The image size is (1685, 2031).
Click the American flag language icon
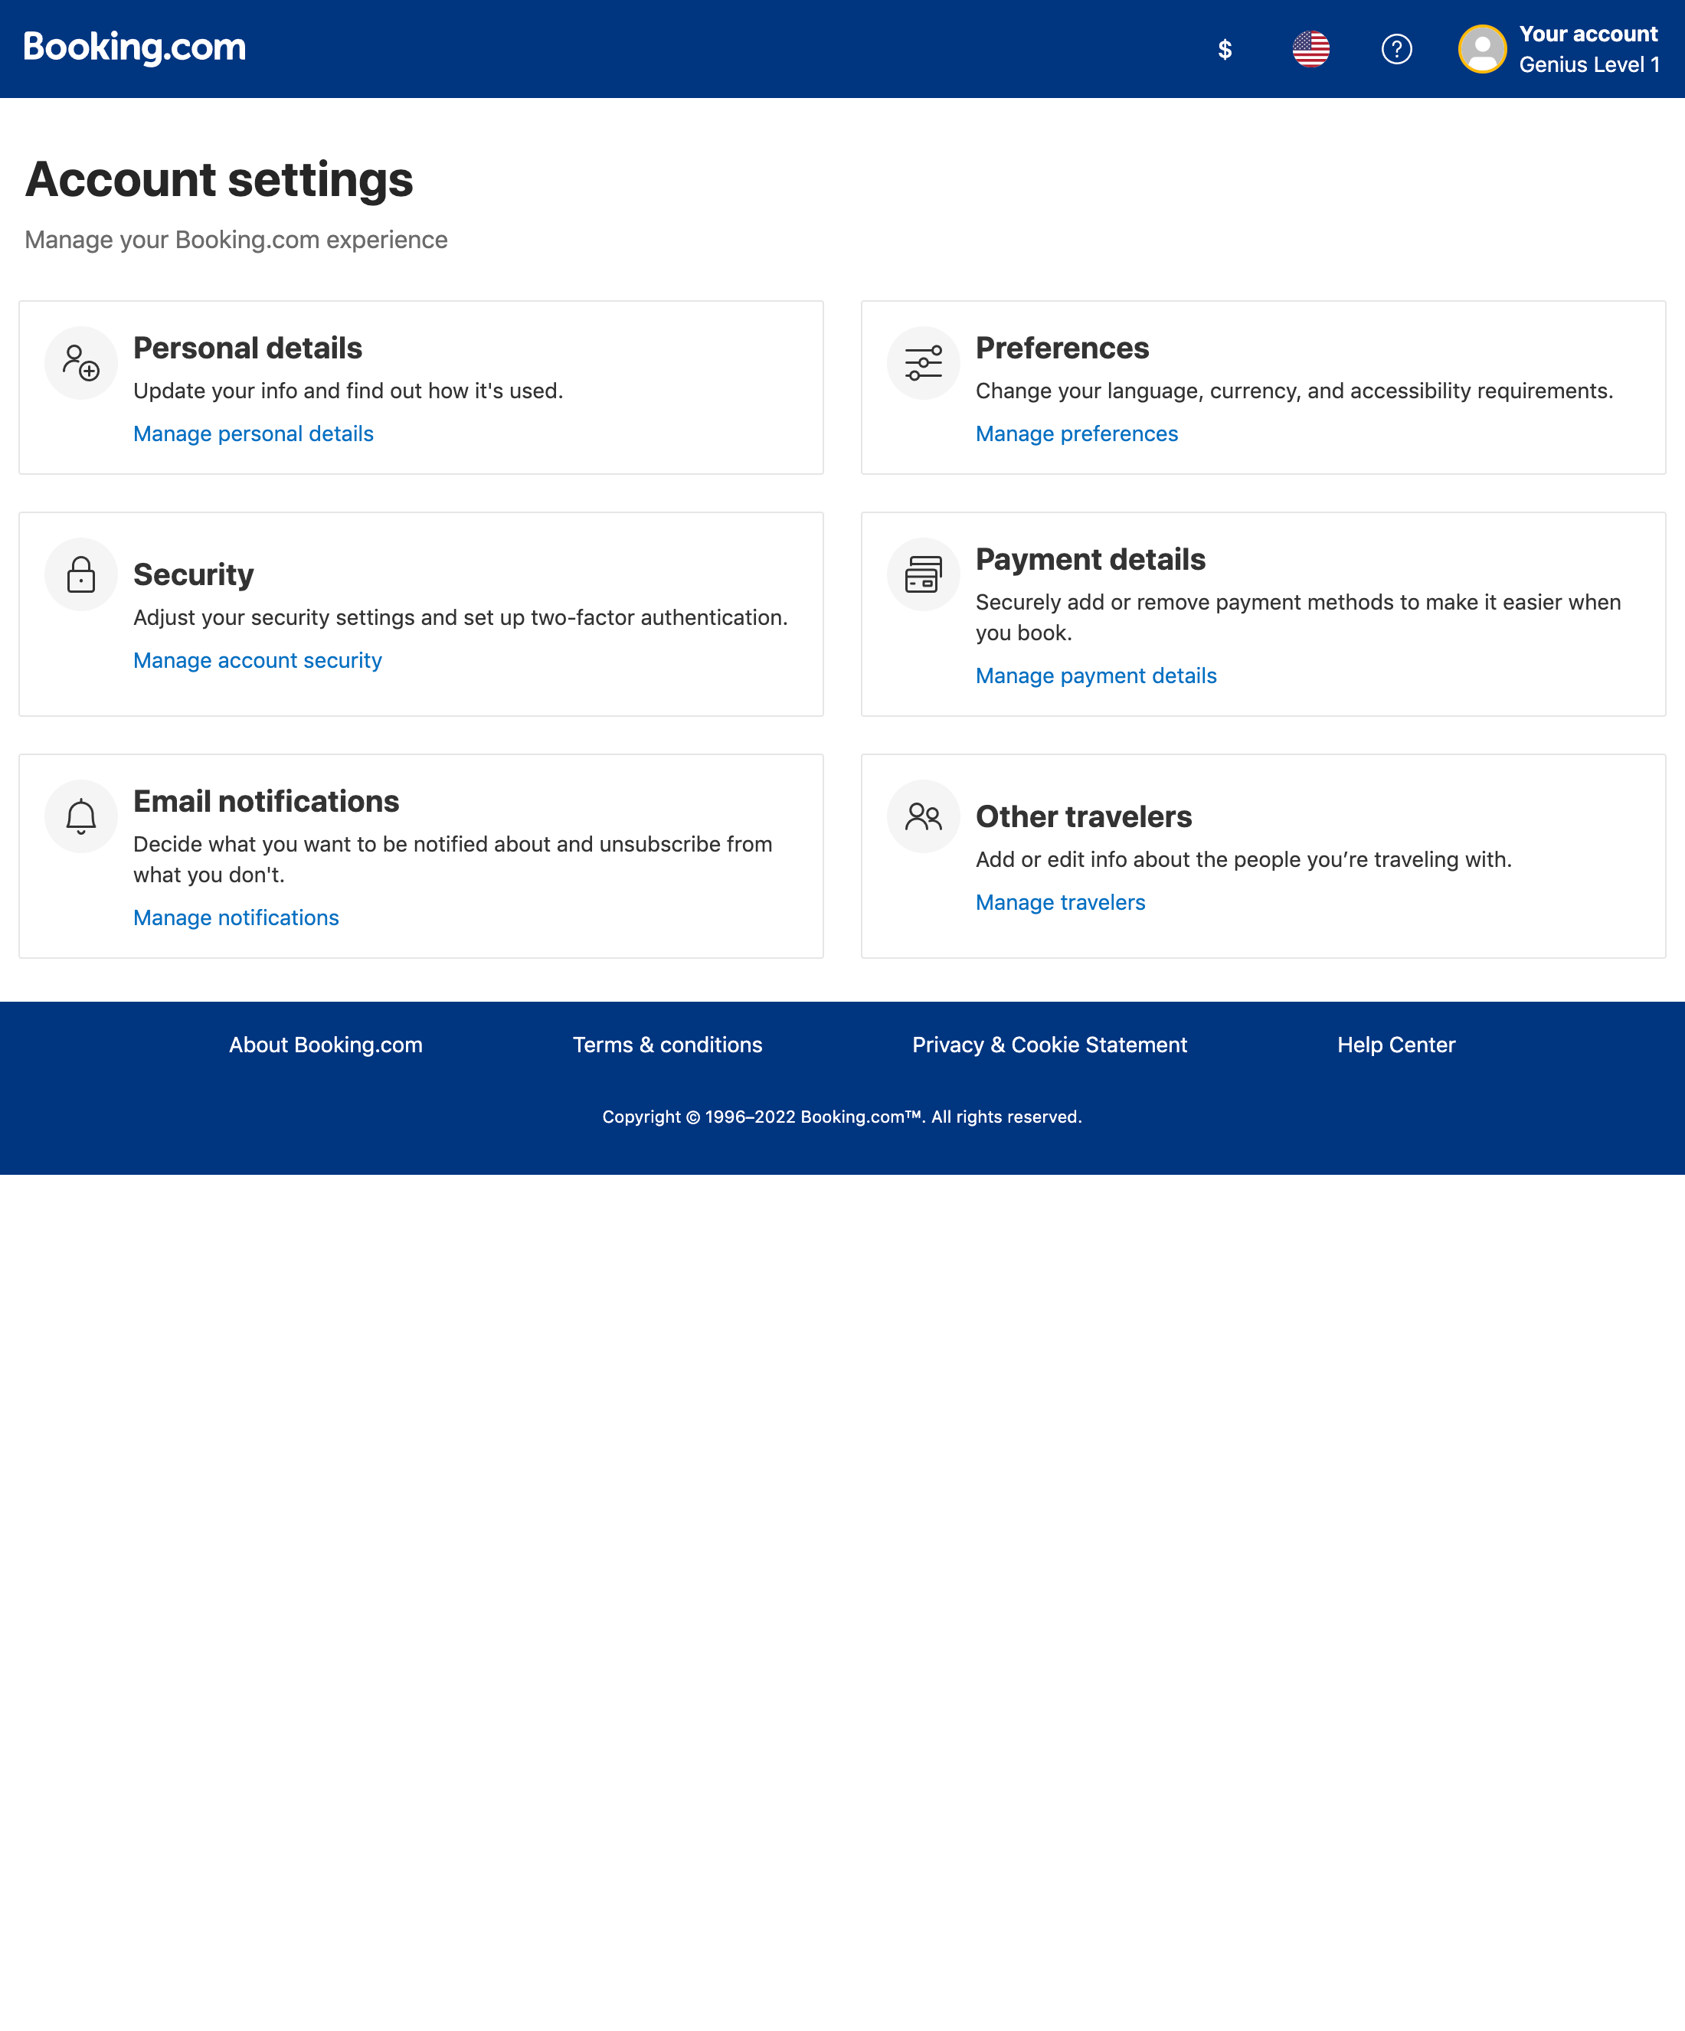(x=1313, y=47)
